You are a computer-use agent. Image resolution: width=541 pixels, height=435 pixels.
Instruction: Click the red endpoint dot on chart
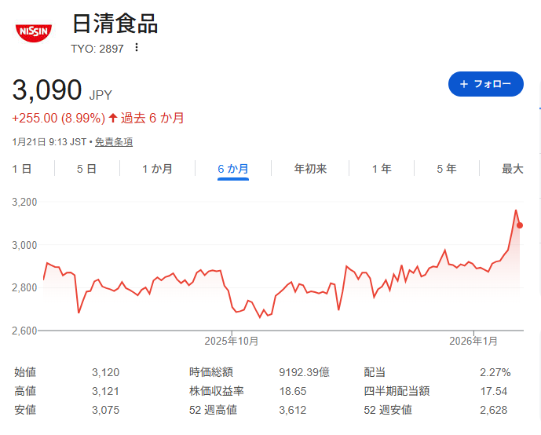[520, 225]
